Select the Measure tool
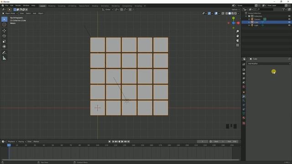The height and width of the screenshot is (164, 292). [x=4, y=58]
